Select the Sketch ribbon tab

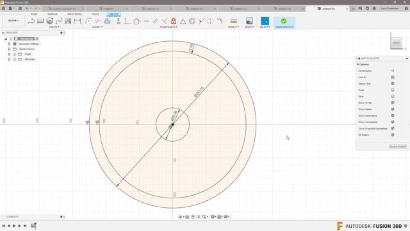[x=113, y=14]
